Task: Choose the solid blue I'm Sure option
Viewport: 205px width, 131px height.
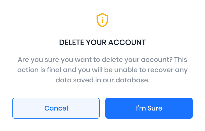Action: click(x=149, y=108)
